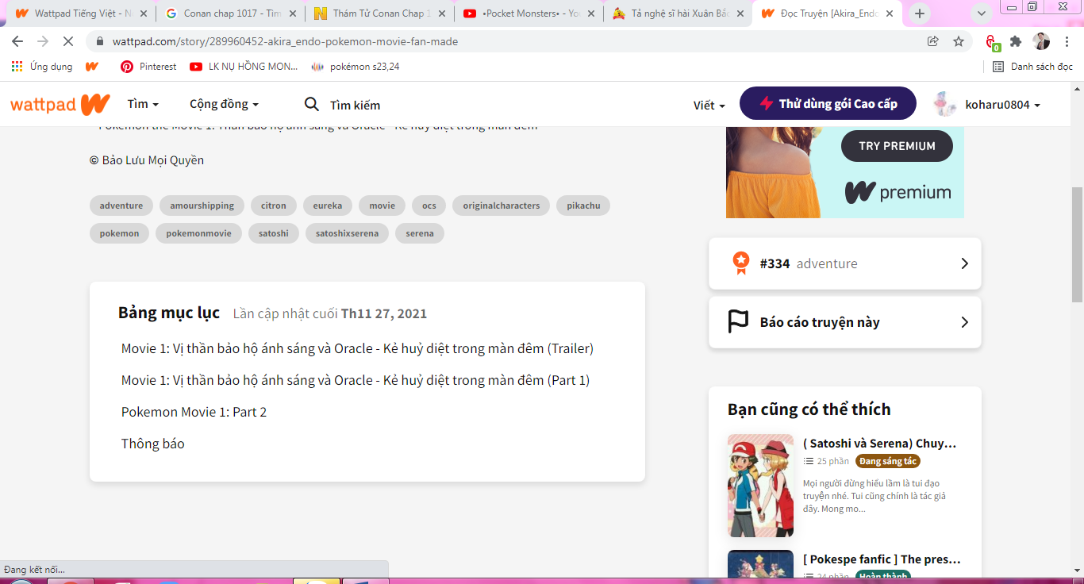
Task: Expand the koharu0804 user menu
Action: coord(989,105)
